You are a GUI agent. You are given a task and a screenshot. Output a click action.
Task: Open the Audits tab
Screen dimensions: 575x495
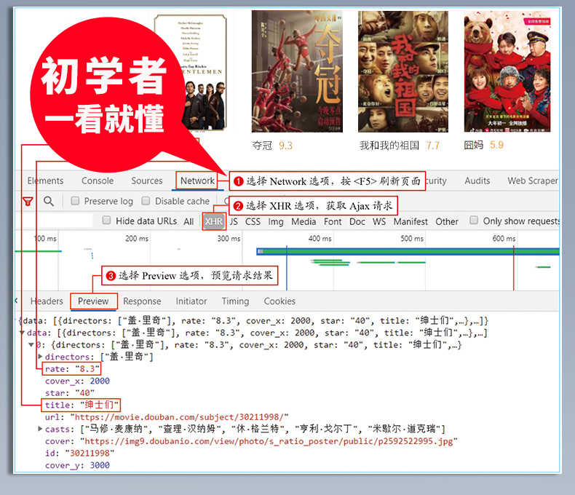pos(477,181)
